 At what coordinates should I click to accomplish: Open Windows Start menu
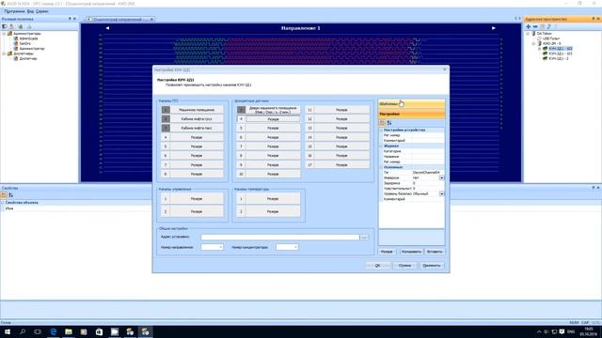pyautogui.click(x=8, y=331)
